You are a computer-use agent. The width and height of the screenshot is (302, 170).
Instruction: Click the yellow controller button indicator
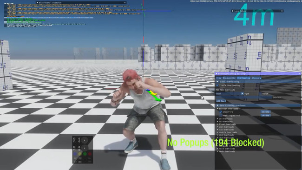point(80,154)
